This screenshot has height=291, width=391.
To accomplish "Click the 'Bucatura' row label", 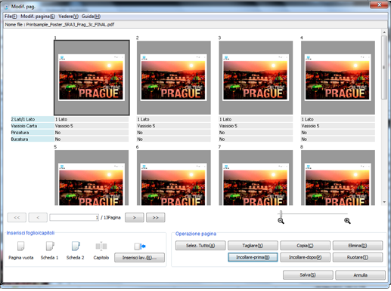I will pyautogui.click(x=33, y=139).
